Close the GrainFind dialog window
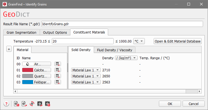 coord(201,4)
